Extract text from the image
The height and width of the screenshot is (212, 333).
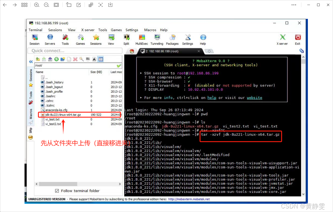coord(101,5)
